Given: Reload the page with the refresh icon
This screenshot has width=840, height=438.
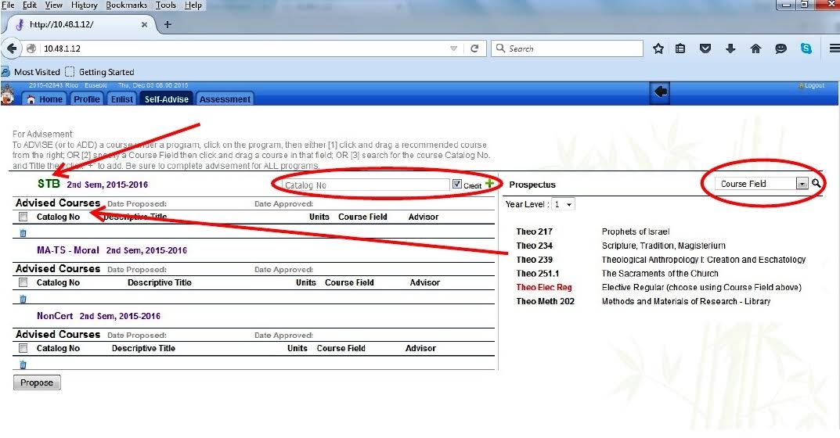Looking at the screenshot, I should point(474,48).
